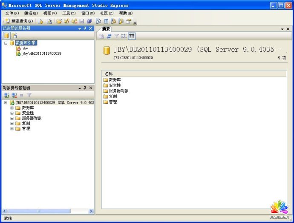Select jby\db20110113400029 registered server

tap(39, 54)
